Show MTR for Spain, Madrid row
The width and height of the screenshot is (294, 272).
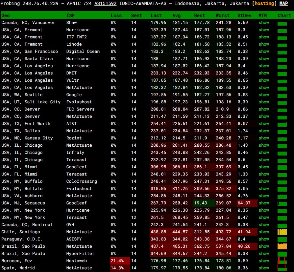tap(264, 268)
